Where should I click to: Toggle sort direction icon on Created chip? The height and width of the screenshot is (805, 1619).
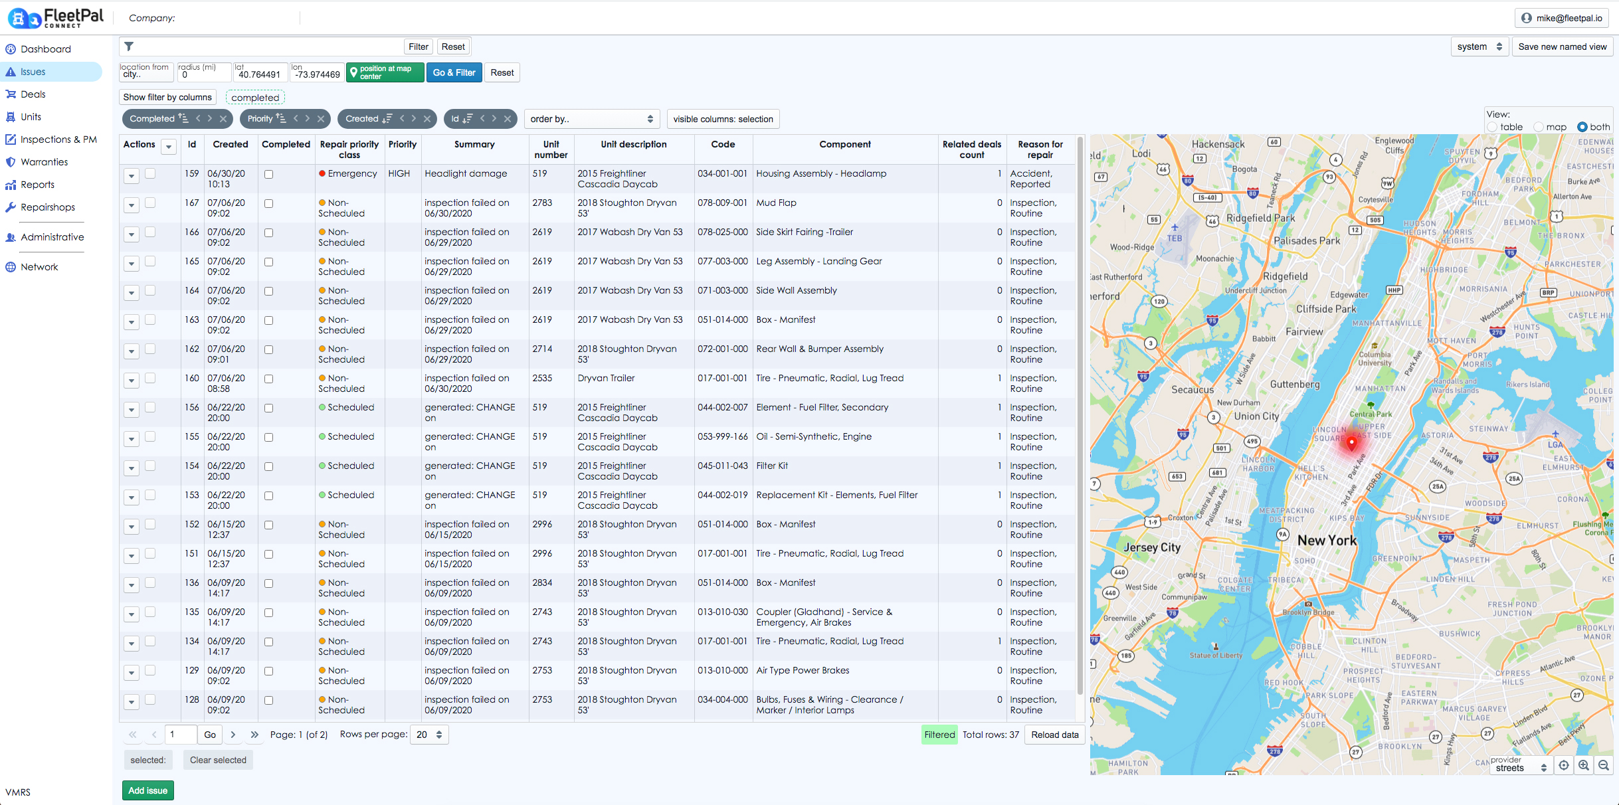coord(387,119)
